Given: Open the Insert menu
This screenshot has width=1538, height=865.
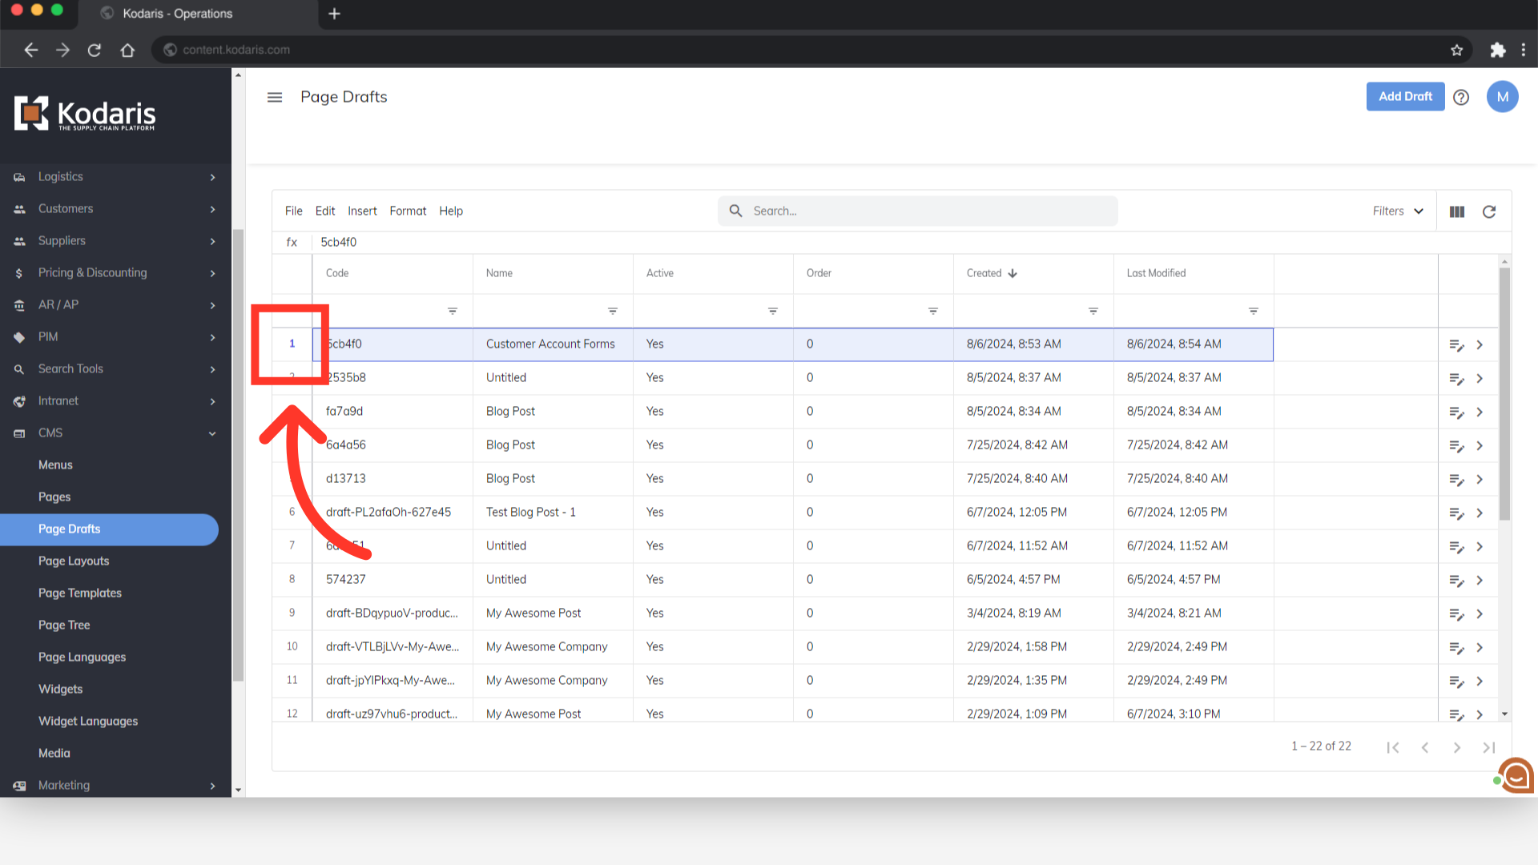Looking at the screenshot, I should 362,211.
